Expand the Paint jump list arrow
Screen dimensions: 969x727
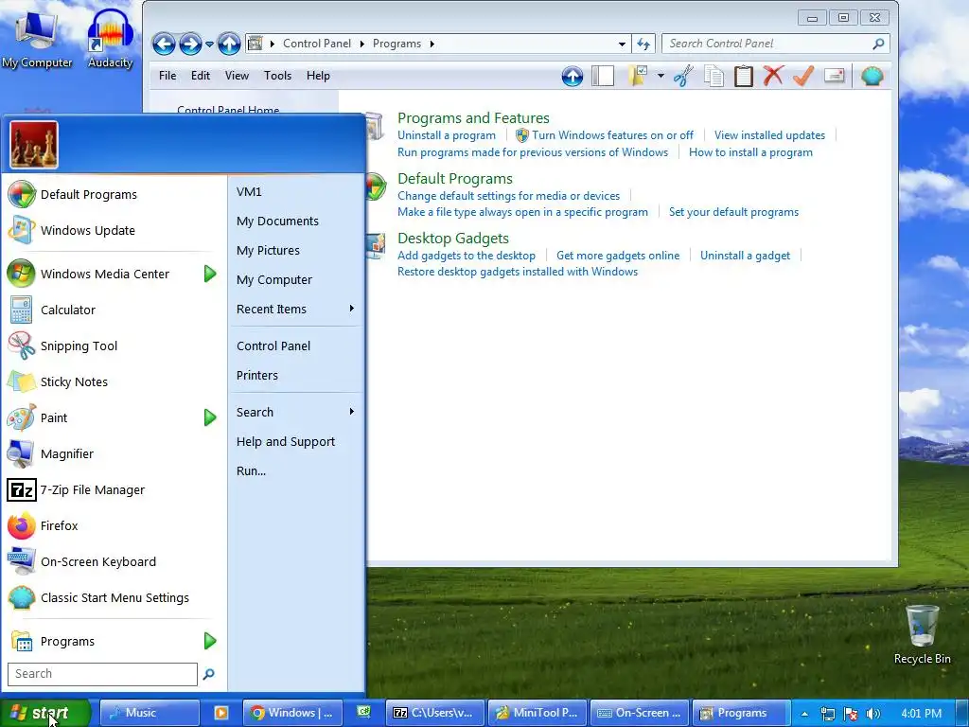210,417
